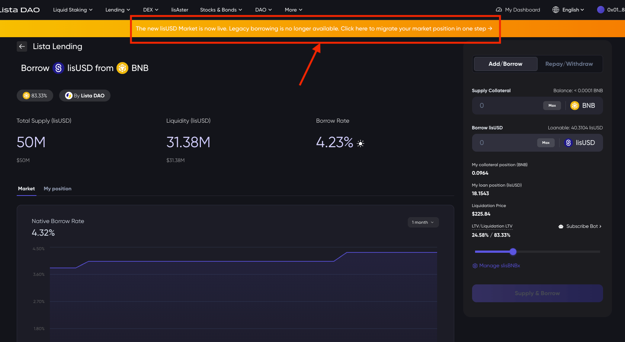Open the English language selector

tap(573, 10)
